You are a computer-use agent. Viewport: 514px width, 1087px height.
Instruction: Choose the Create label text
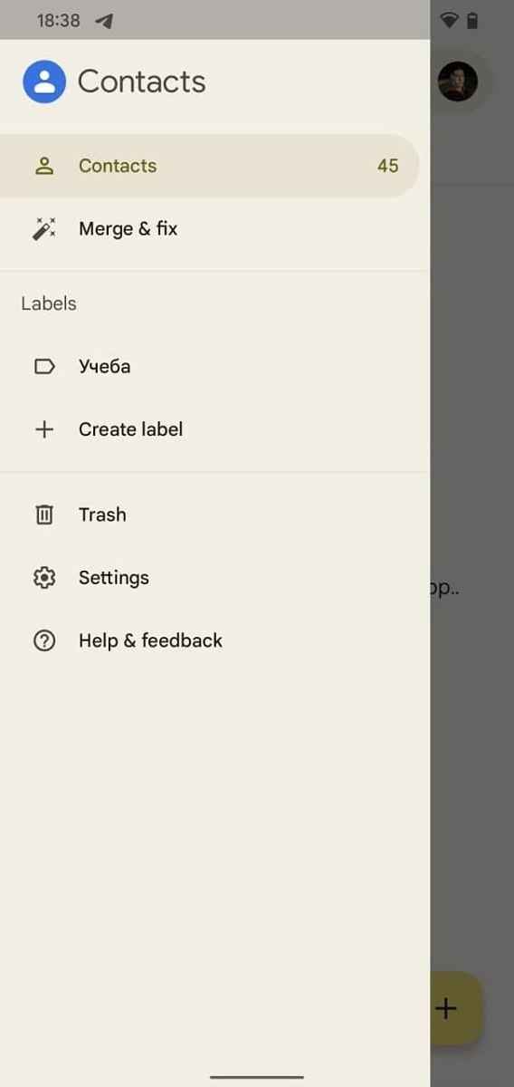(131, 429)
